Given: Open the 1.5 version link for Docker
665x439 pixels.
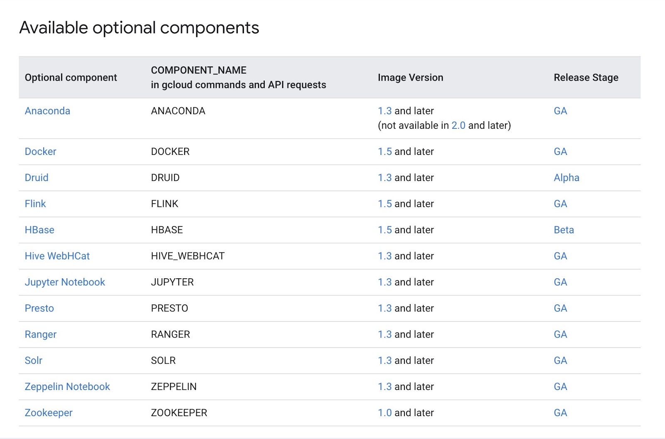Looking at the screenshot, I should 384,152.
